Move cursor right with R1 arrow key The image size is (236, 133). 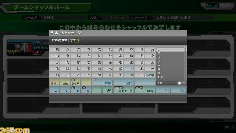(86, 90)
